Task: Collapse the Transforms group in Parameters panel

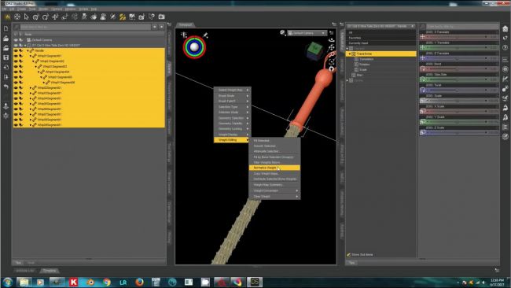Action: tap(350, 54)
